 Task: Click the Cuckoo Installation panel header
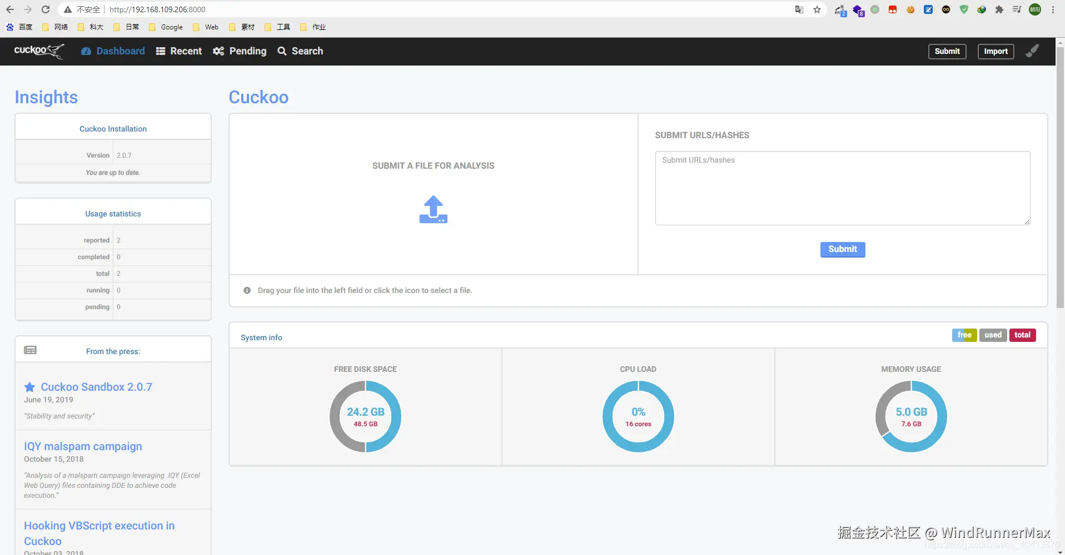(x=113, y=129)
